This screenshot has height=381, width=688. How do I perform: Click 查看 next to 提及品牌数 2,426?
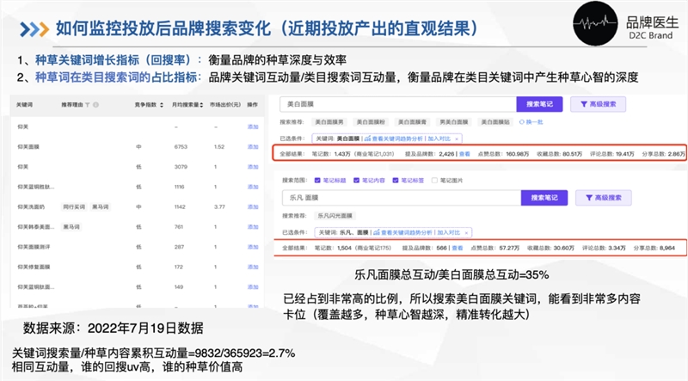click(x=464, y=154)
